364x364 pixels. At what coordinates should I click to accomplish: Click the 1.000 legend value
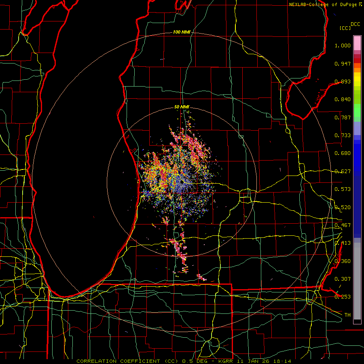[343, 45]
